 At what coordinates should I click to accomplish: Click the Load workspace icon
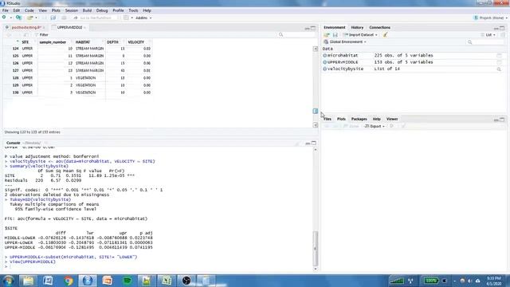click(x=327, y=34)
